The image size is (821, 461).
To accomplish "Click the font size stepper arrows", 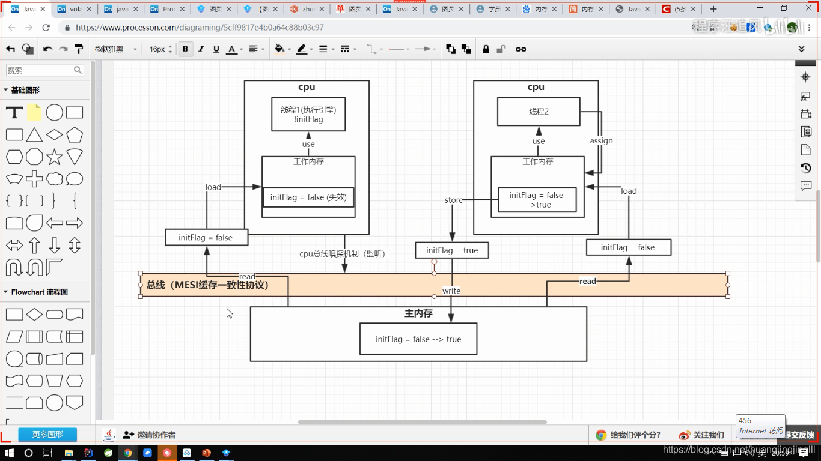I will point(170,49).
